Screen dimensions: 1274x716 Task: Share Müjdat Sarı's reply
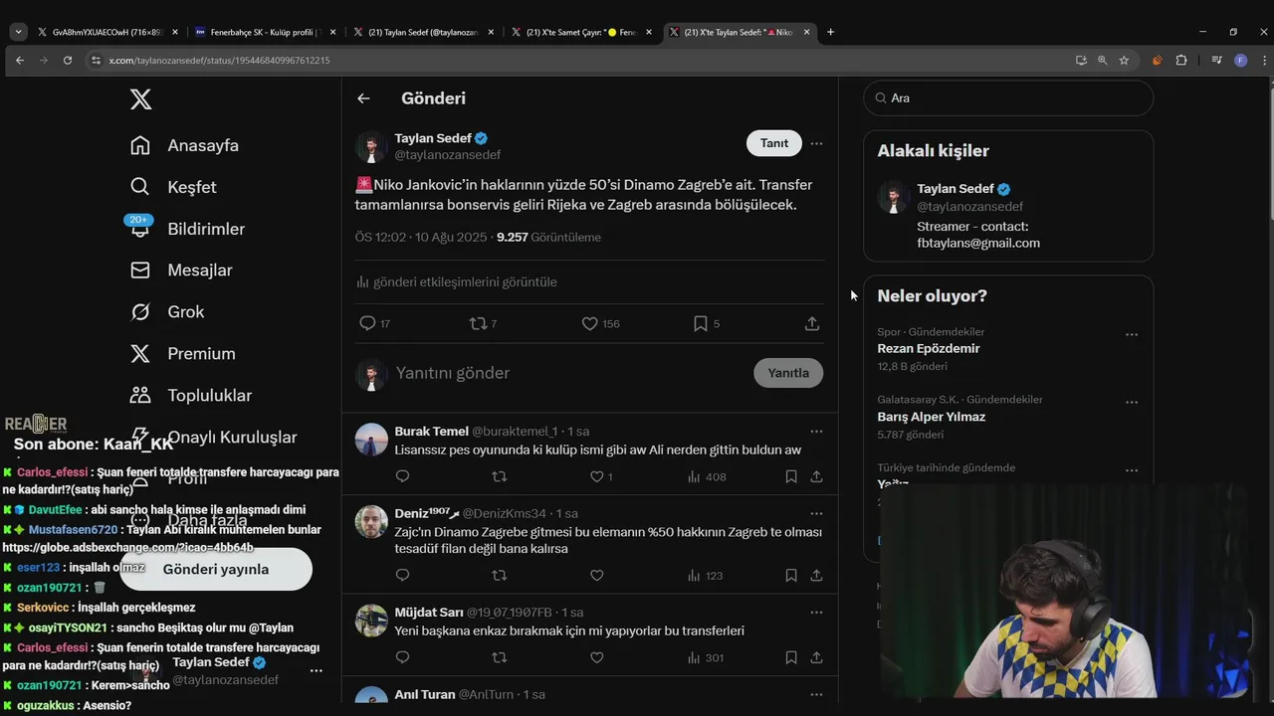click(816, 657)
